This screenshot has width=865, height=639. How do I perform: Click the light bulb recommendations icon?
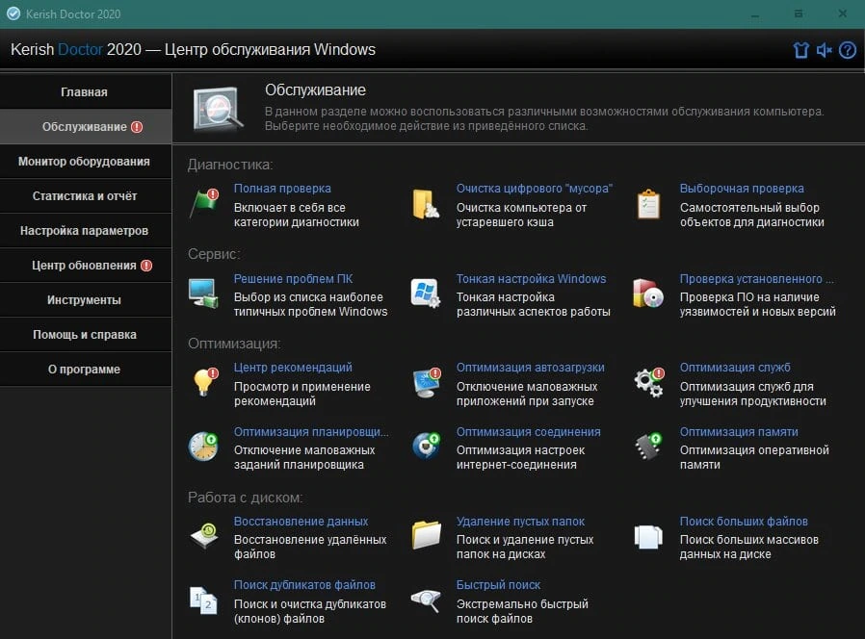(205, 381)
